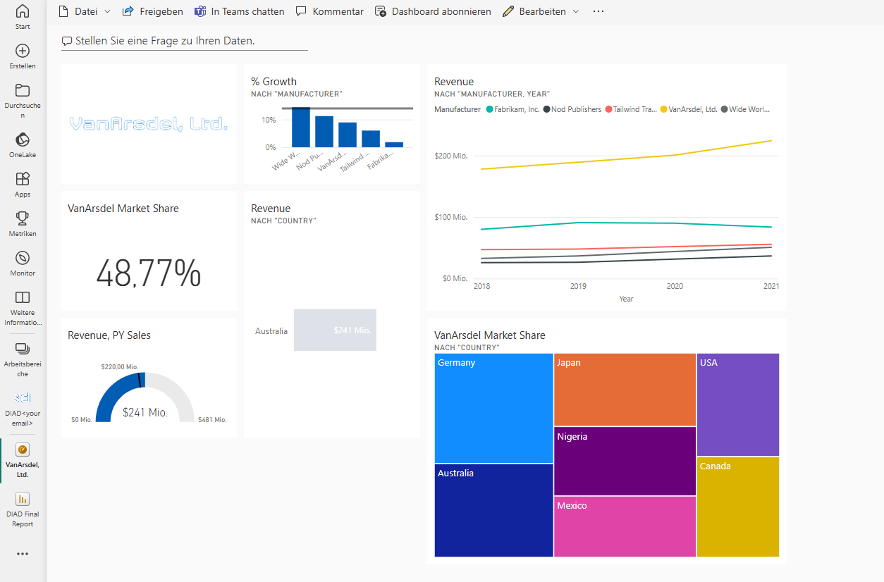Screen dimensions: 884x582
Task: Go to Start in the sidebar
Action: [x=23, y=17]
